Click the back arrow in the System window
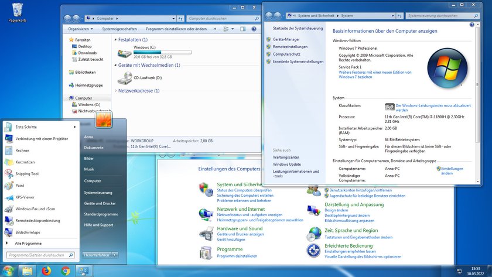 point(269,15)
